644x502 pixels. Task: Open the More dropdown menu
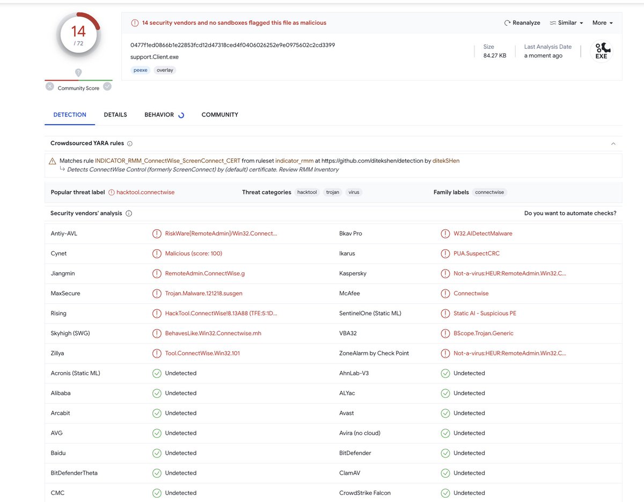click(x=602, y=23)
